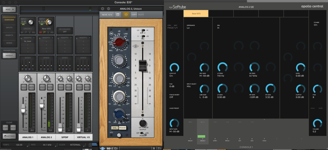The height and width of the screenshot is (150, 328).
Task: Click the mid frequency EQ knob on Neve 1073
Action: (119, 79)
